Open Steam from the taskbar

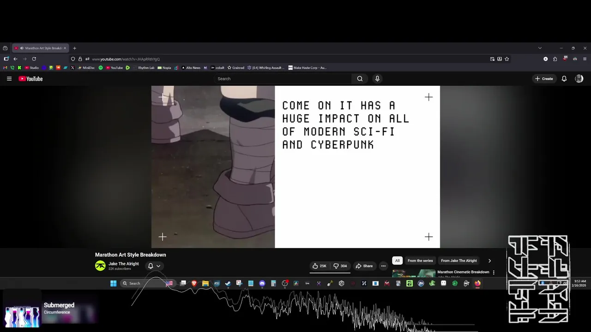click(x=228, y=284)
